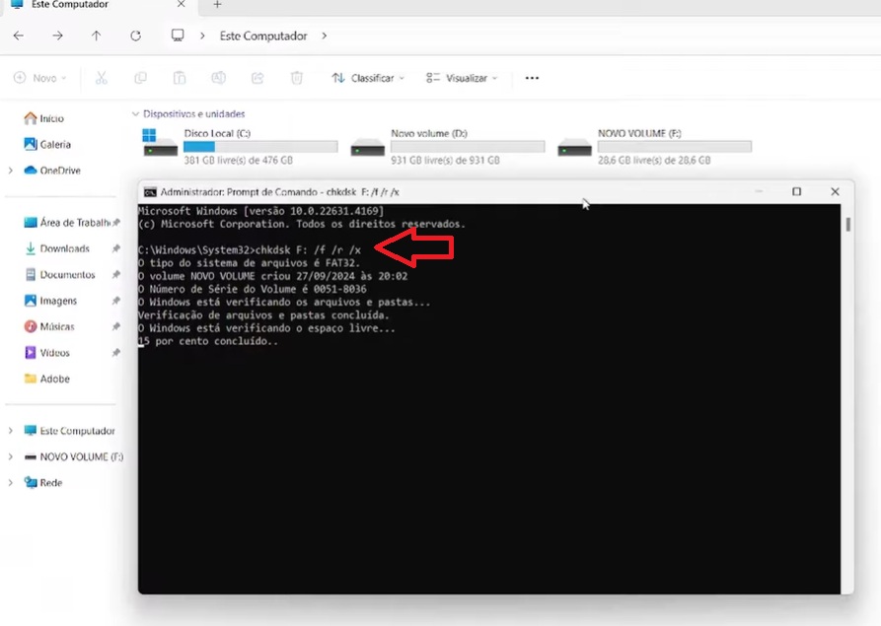
Task: Click the Copiar (copy) icon
Action: pos(140,77)
